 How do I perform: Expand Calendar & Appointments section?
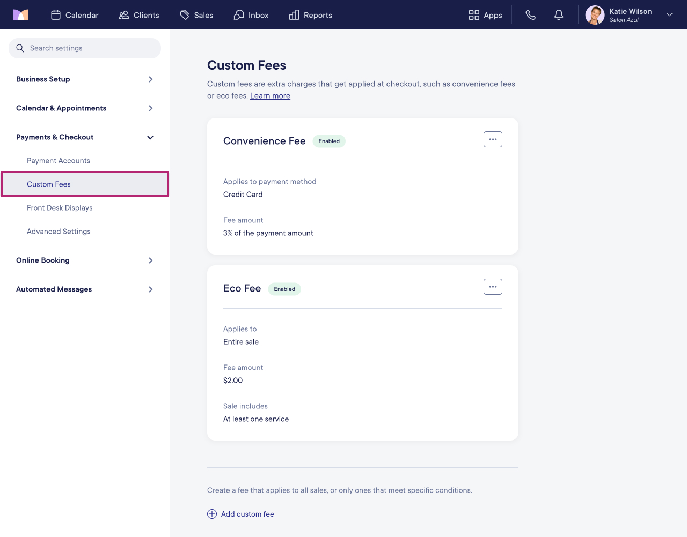click(x=85, y=108)
